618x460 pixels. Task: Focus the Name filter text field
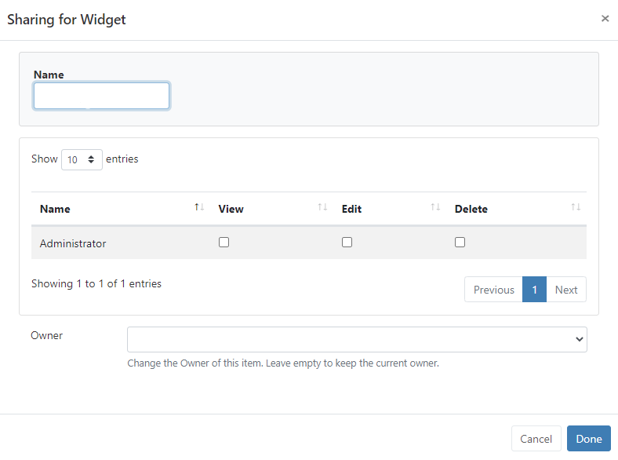101,96
